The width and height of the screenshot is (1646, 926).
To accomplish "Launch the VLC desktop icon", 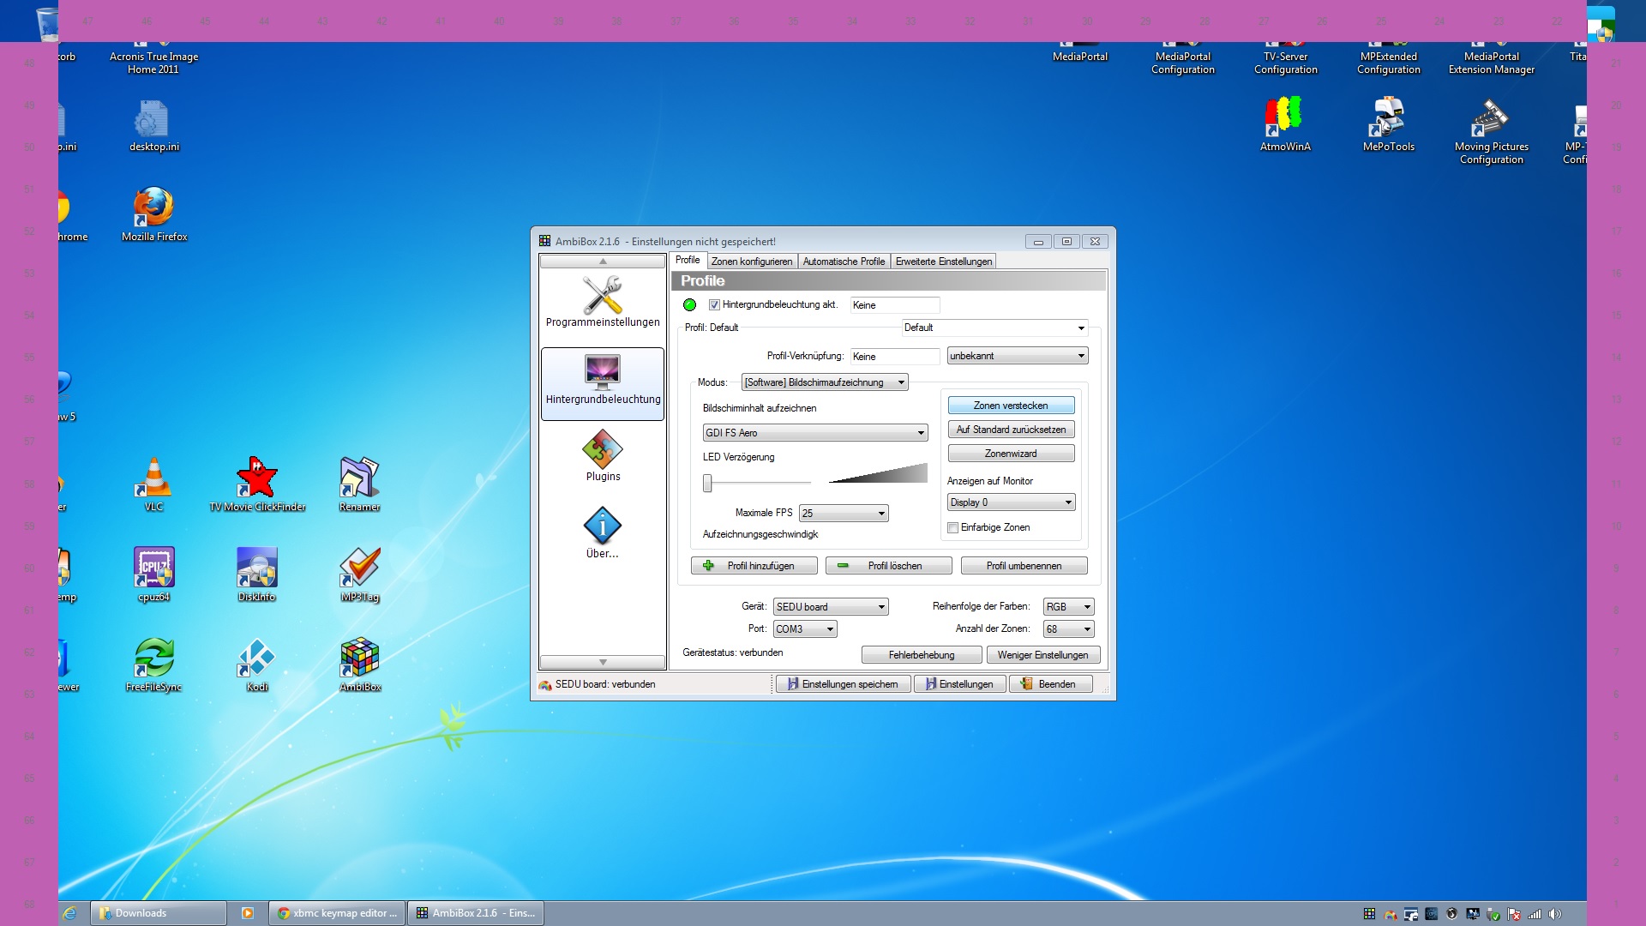I will coord(153,484).
